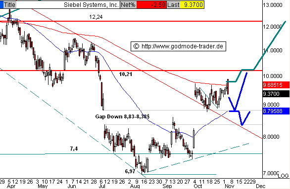
Task: Click the 6,97 low label
Action: coord(130,171)
